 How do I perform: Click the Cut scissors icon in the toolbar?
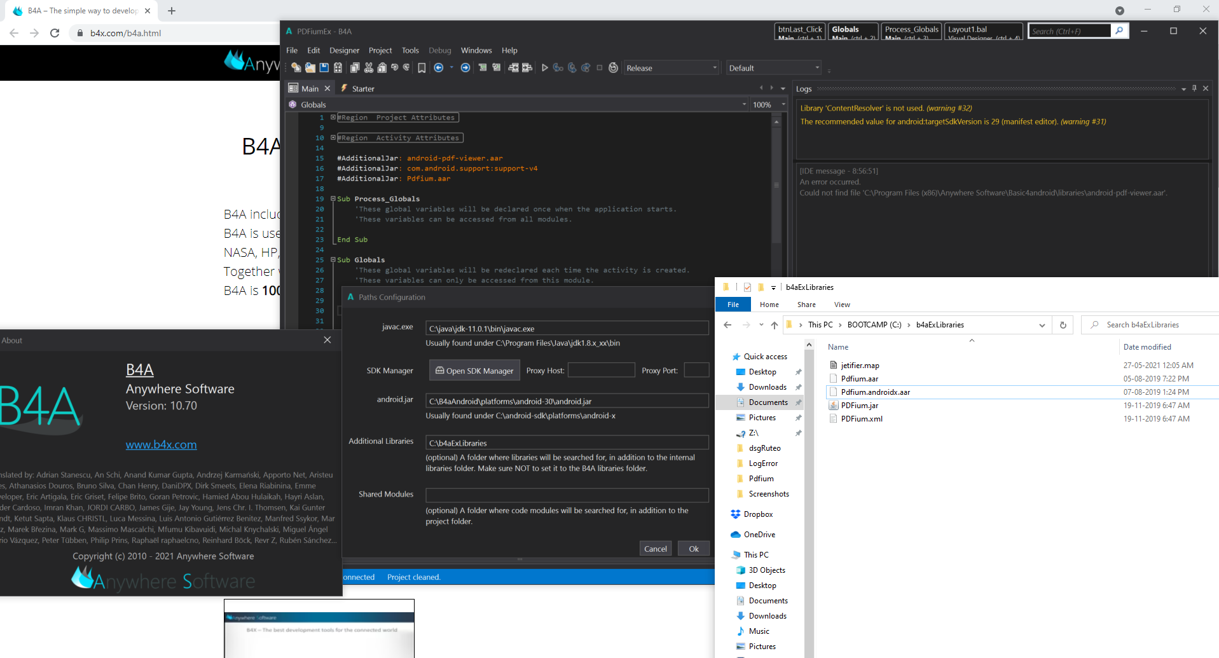368,68
